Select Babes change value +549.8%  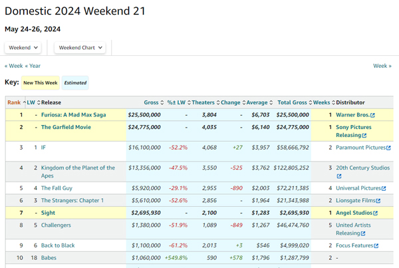point(176,258)
